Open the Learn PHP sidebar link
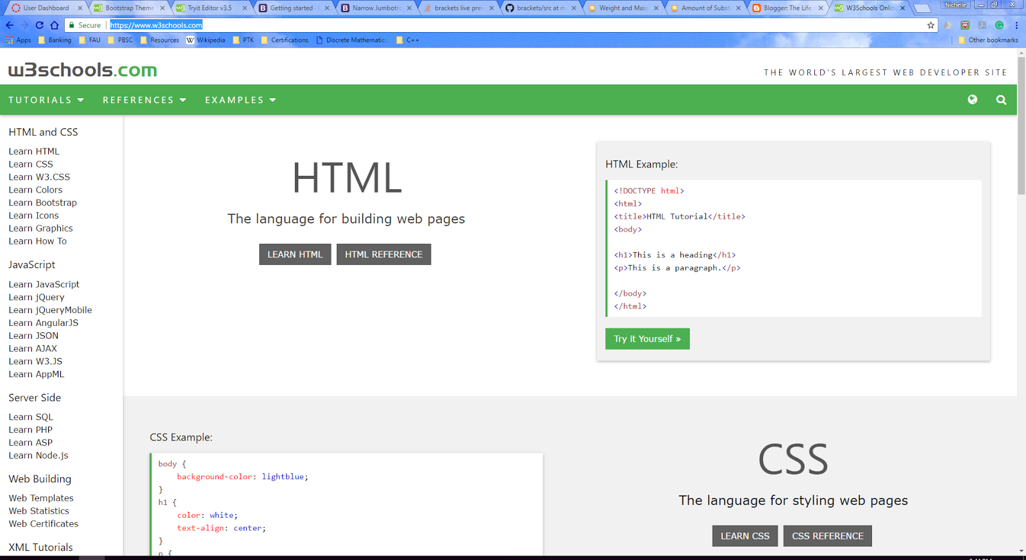1026x560 pixels. [31, 430]
